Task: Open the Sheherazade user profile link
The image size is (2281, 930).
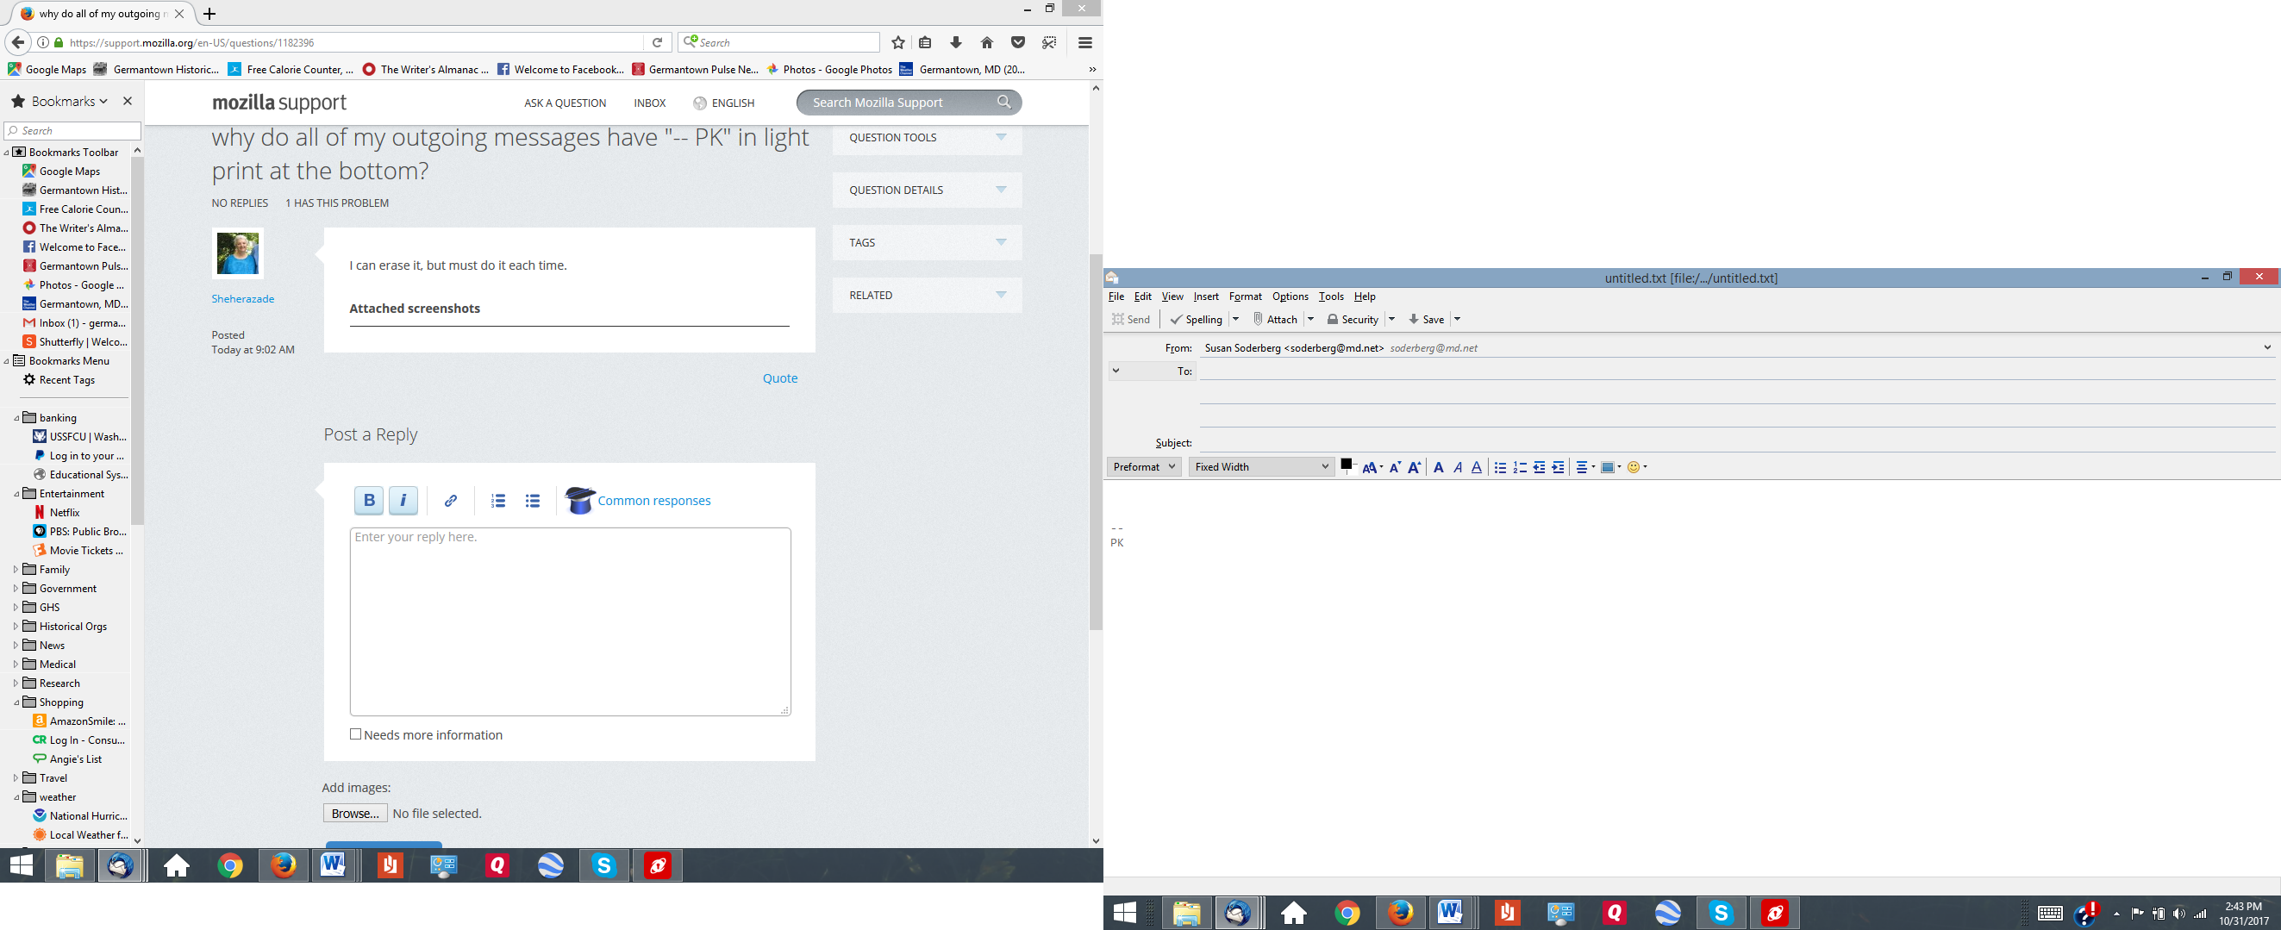Action: 242,298
